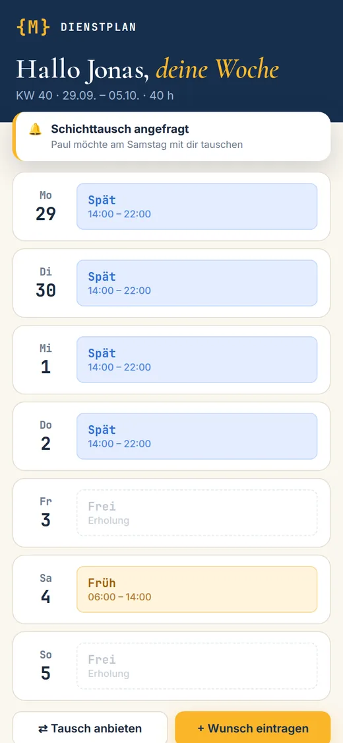Viewport: 343px width, 743px height.
Task: Select Monday 29 Spät shift
Action: pos(197,207)
